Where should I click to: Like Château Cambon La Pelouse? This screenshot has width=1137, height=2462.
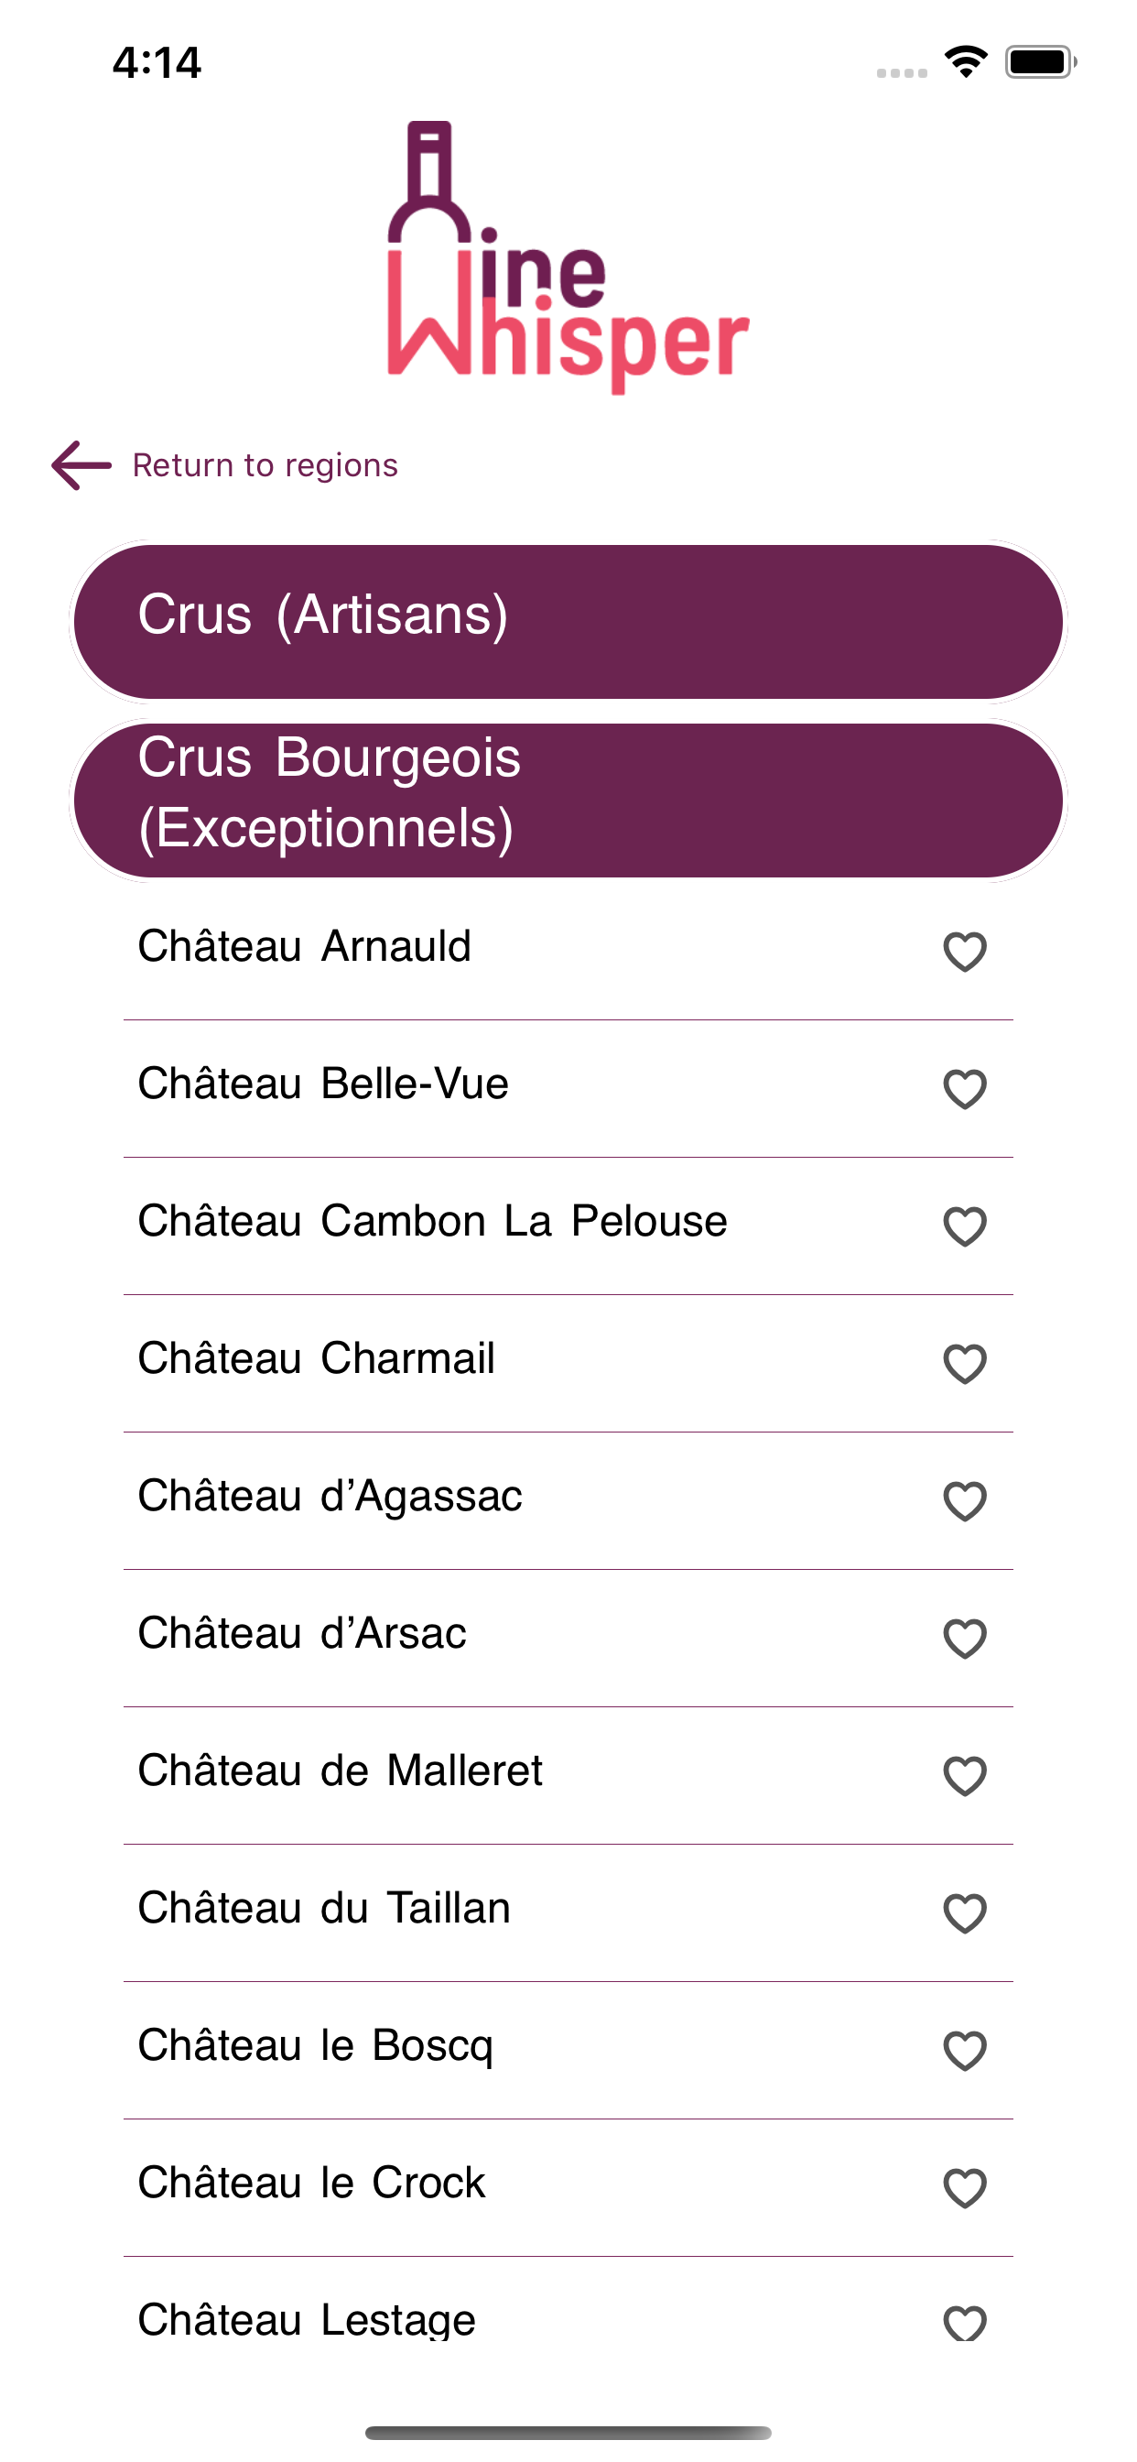(x=964, y=1226)
